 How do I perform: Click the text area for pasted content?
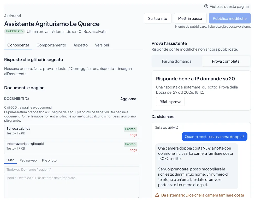pos(72,186)
